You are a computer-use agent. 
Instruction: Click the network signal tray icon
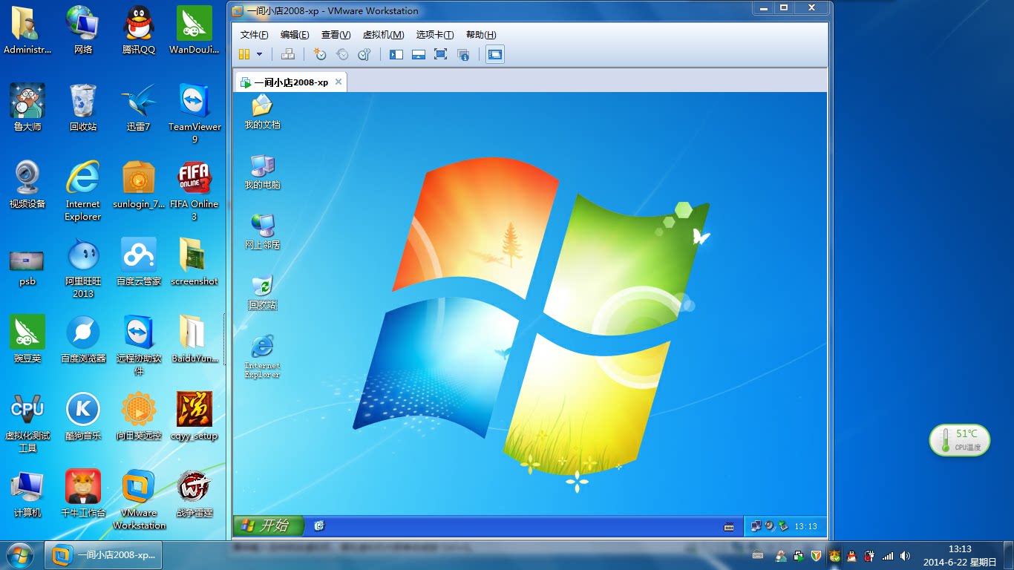pyautogui.click(x=888, y=555)
